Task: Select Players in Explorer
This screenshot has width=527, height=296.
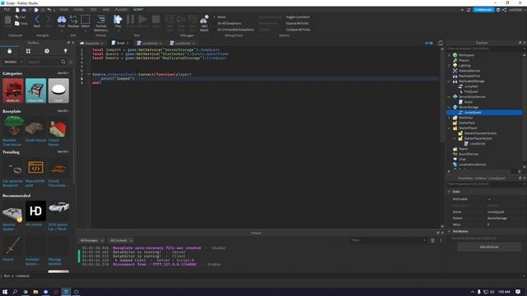Action: pyautogui.click(x=464, y=60)
